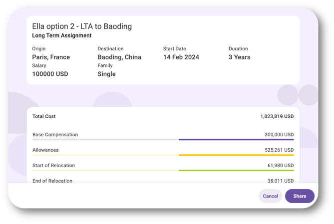Select the End of Relocation row

click(163, 181)
